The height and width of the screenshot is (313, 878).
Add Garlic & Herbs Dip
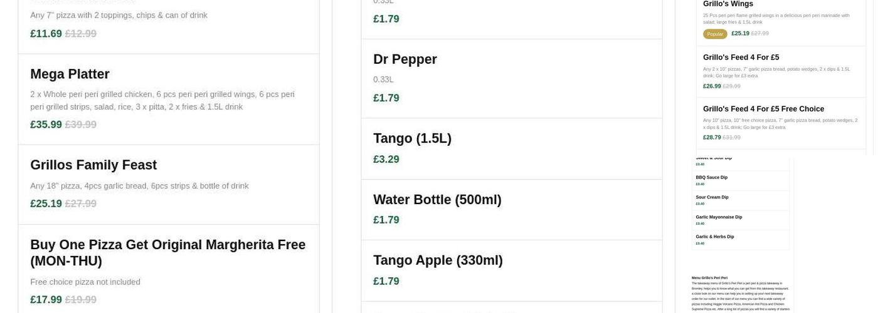[714, 237]
